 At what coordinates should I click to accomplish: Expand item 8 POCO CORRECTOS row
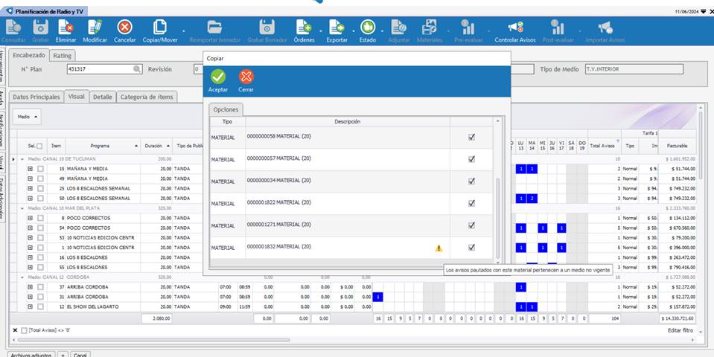(31, 218)
